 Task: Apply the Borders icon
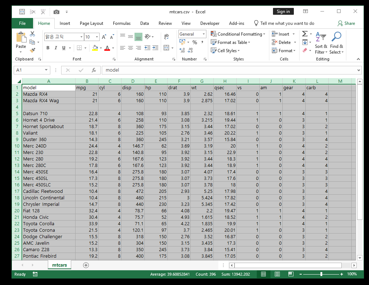click(x=79, y=48)
